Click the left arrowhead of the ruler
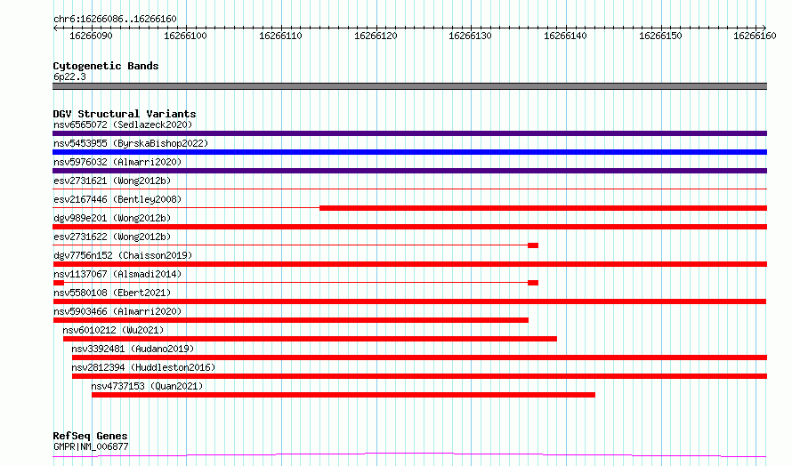Image resolution: width=792 pixels, height=466 pixels. 55,28
